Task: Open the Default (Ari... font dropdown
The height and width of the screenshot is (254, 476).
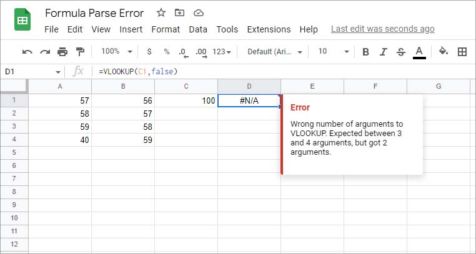Action: 275,52
